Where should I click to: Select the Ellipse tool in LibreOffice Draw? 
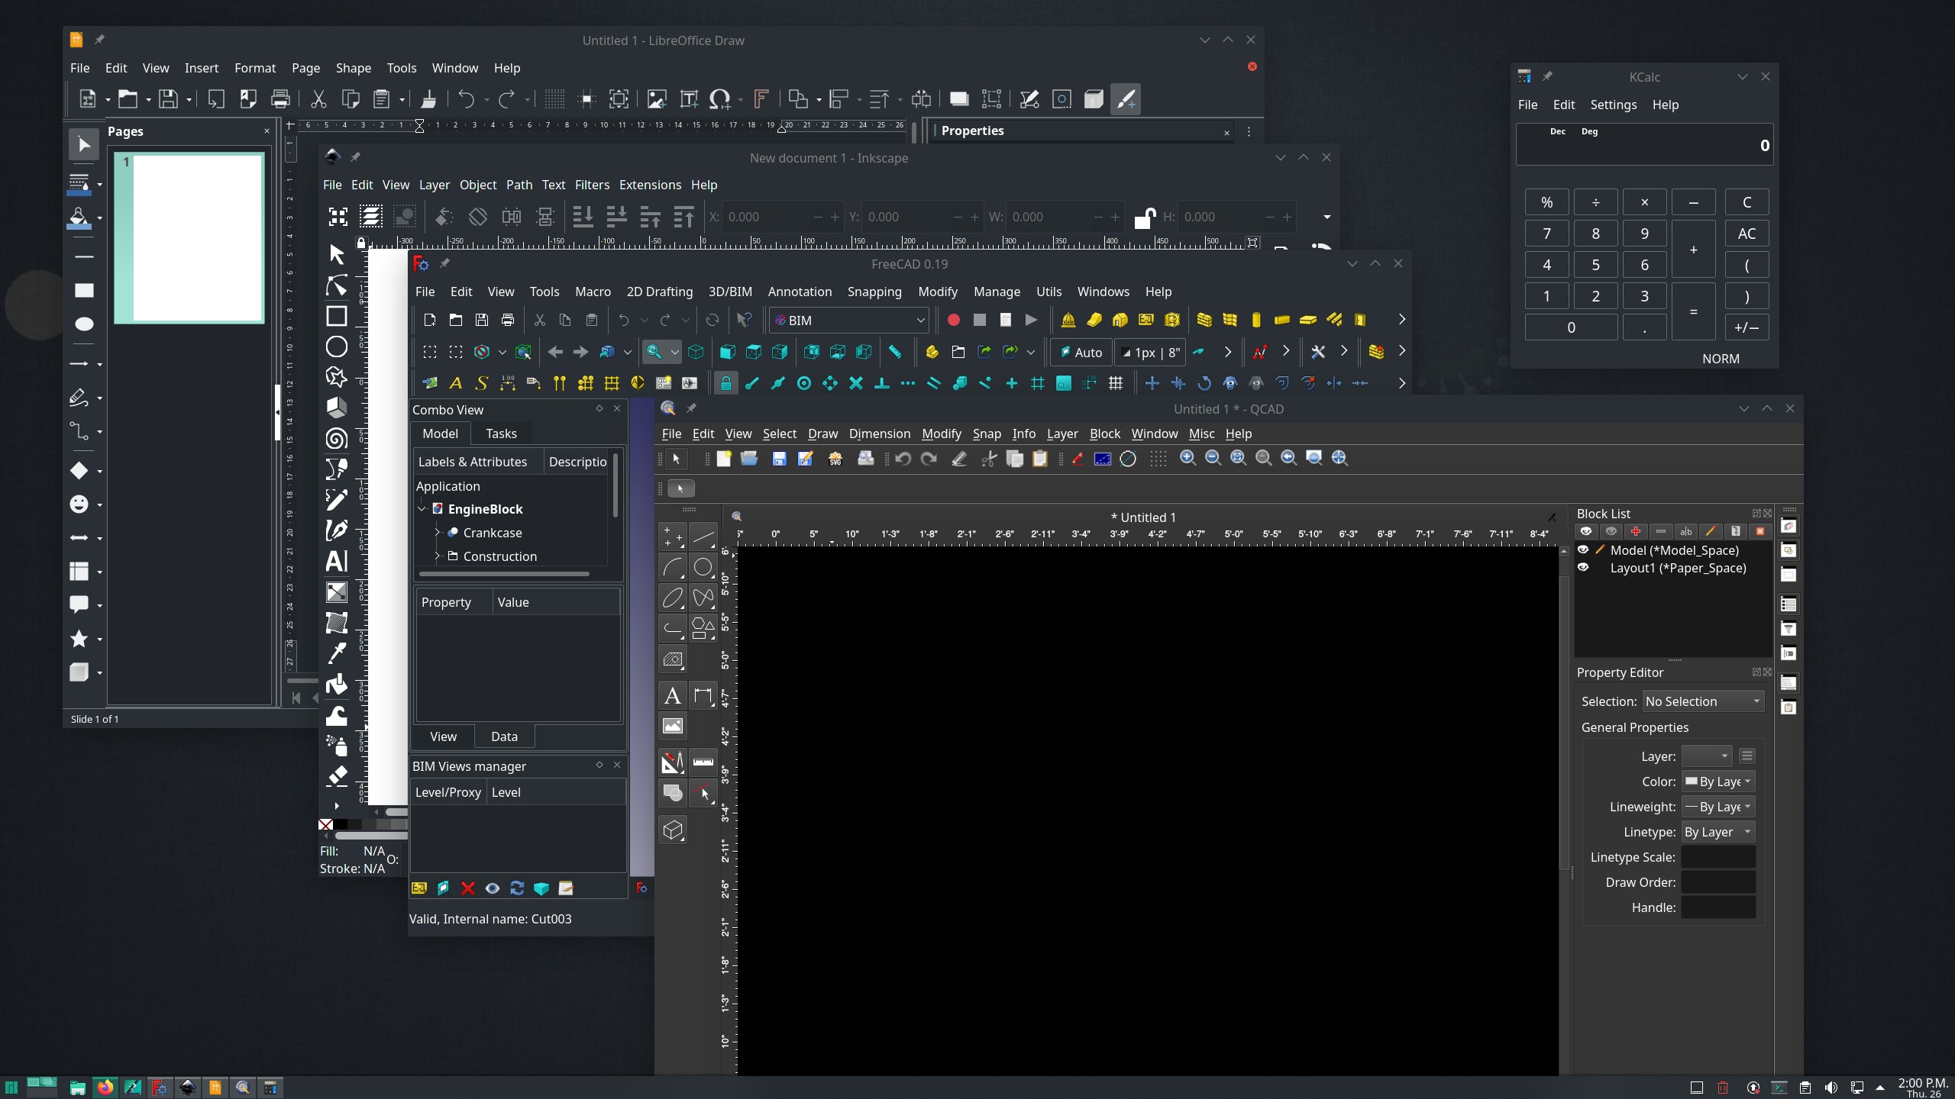[x=84, y=324]
